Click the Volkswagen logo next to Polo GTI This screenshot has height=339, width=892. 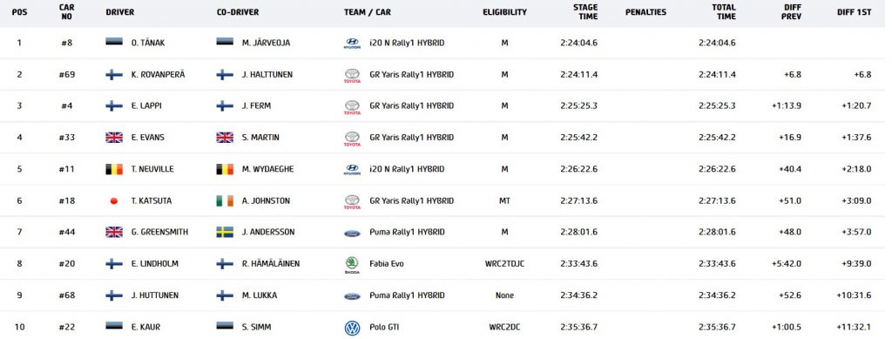(x=352, y=328)
